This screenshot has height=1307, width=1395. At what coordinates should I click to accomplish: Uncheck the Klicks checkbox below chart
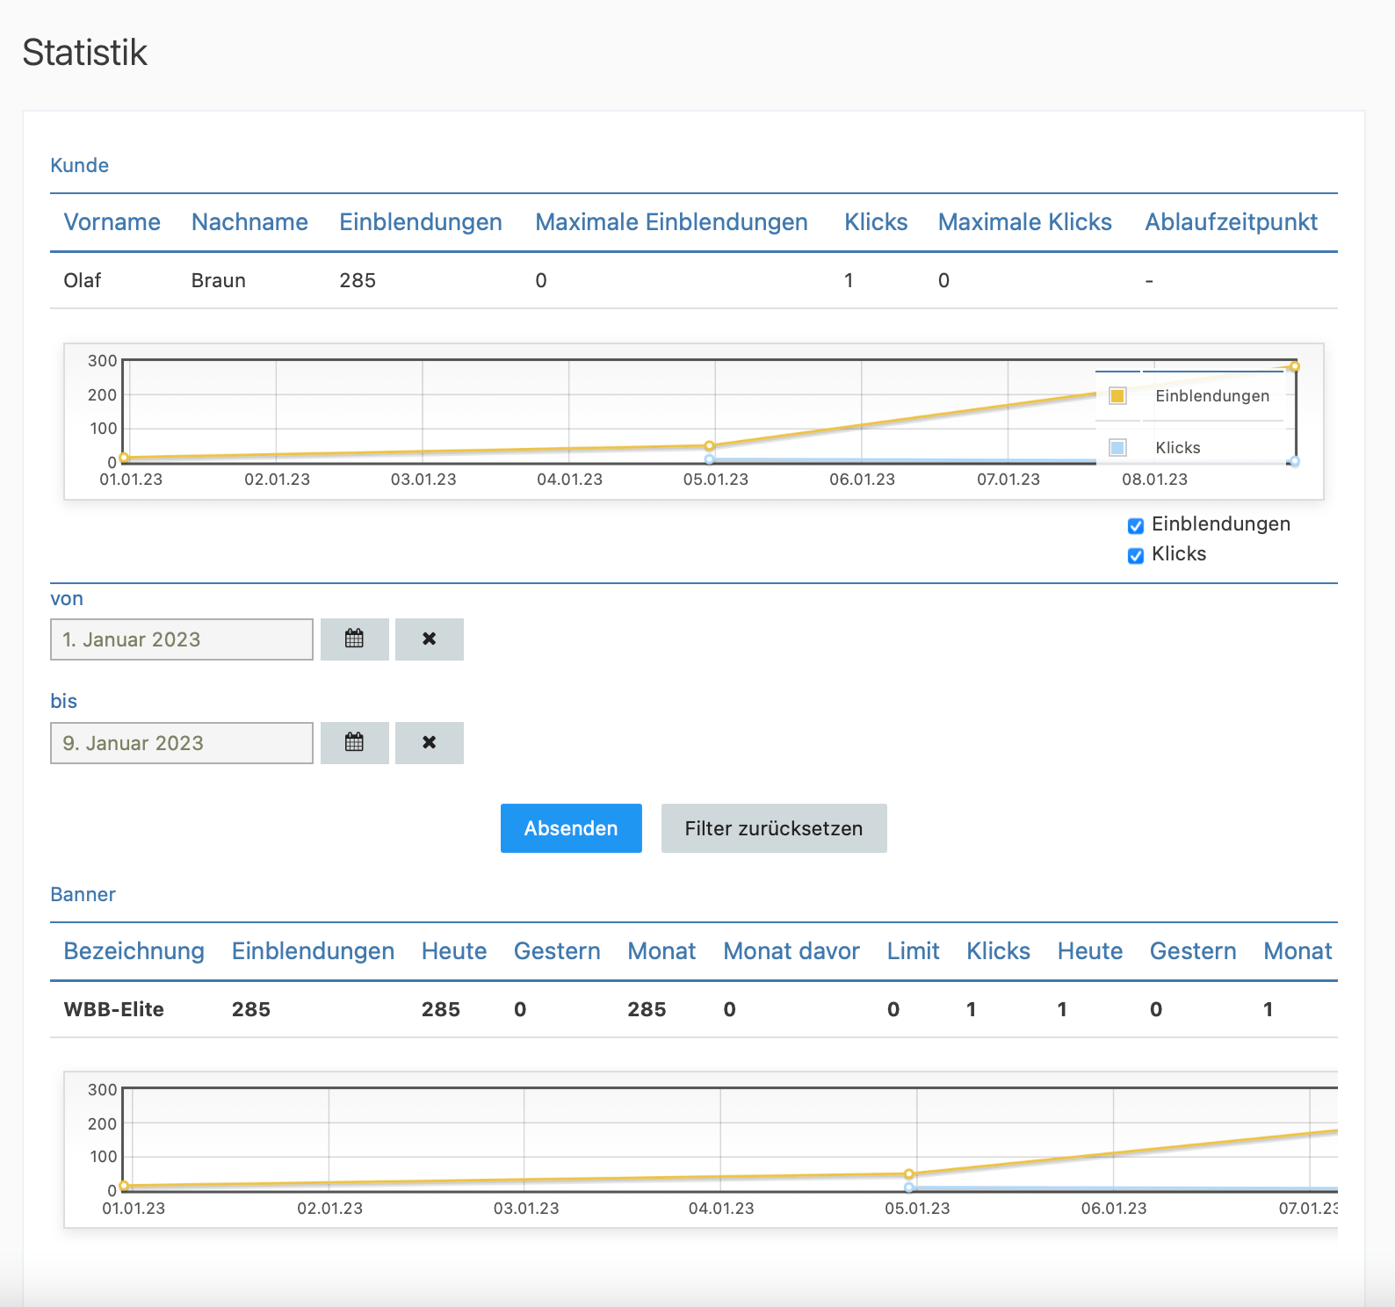tap(1135, 555)
